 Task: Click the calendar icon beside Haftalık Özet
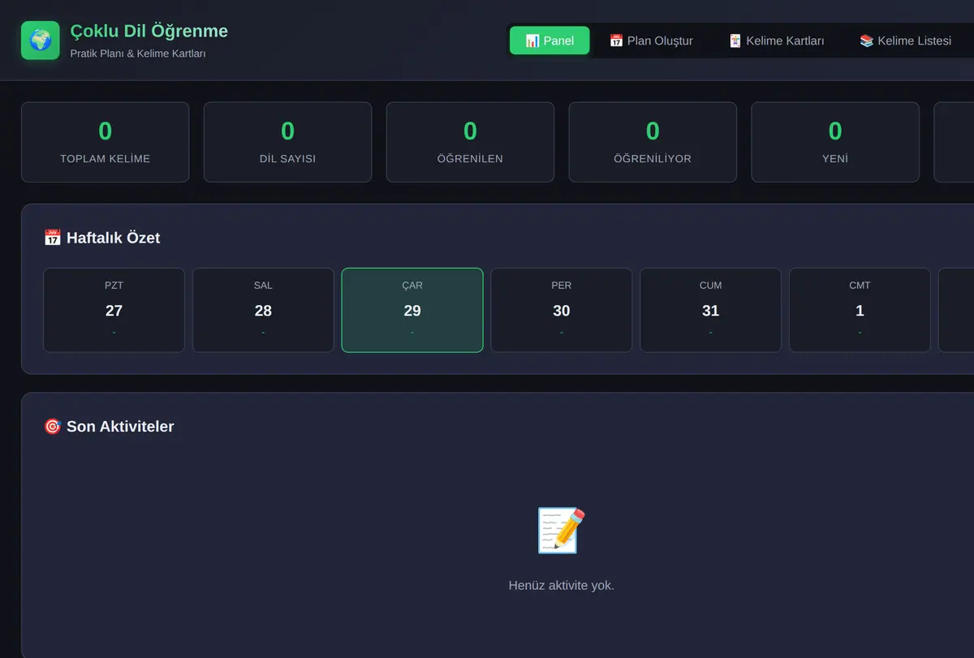pos(53,238)
